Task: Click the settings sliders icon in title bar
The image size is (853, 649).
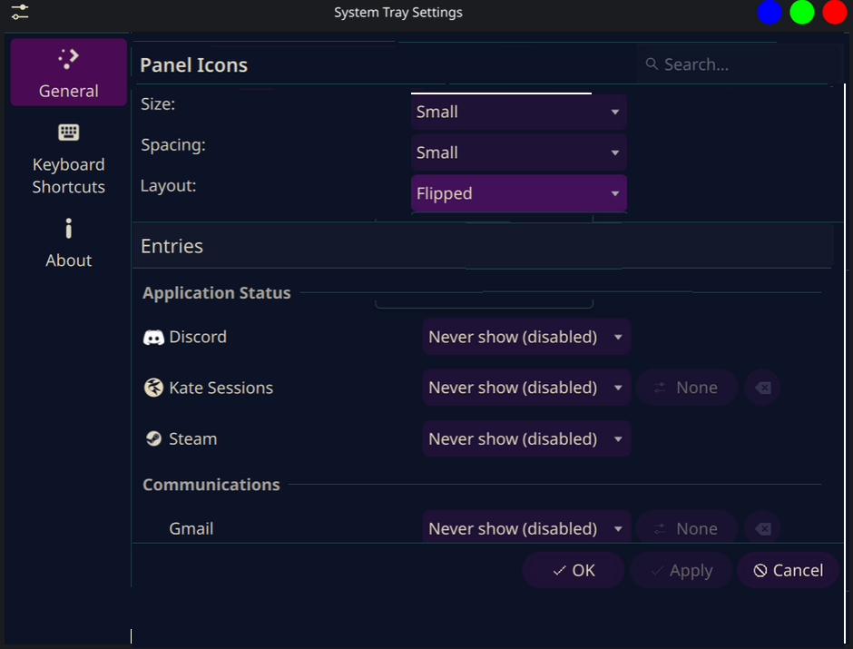Action: pos(19,13)
